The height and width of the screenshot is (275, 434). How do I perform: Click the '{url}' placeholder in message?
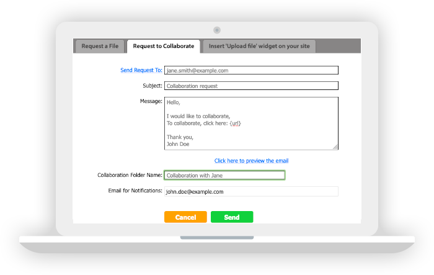point(235,124)
